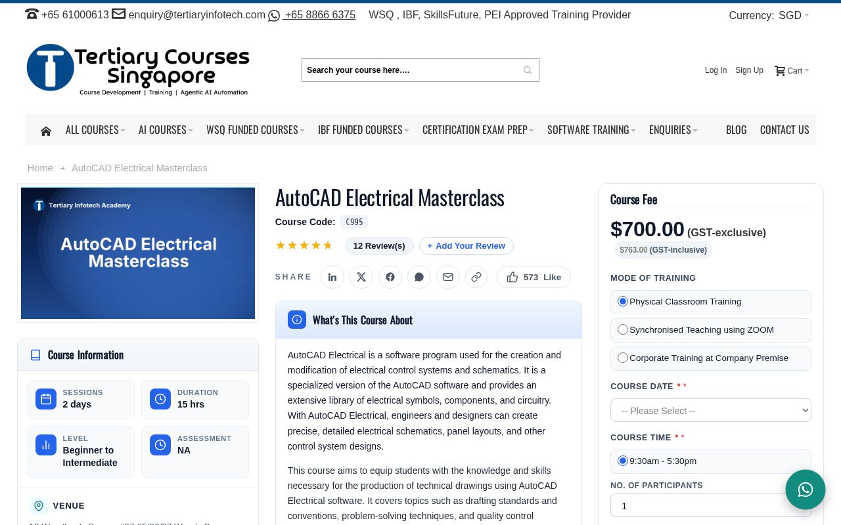Image resolution: width=841 pixels, height=525 pixels.
Task: Click the thumbs-up Like button
Action: click(534, 277)
